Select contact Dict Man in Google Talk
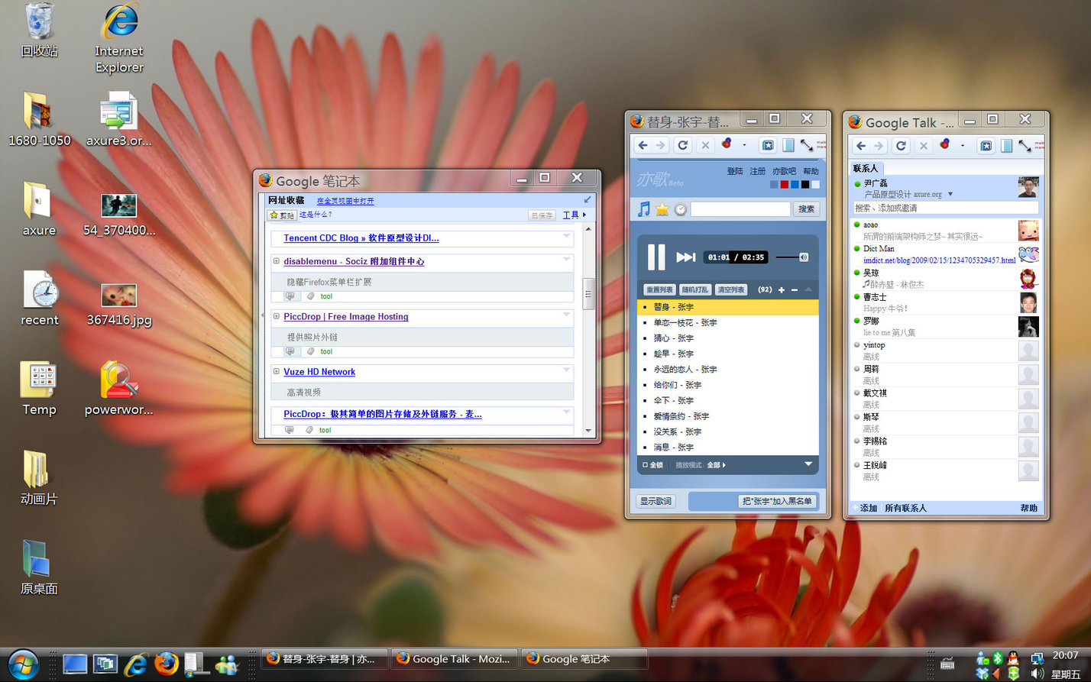Screen dimensions: 1091x682 [x=945, y=254]
